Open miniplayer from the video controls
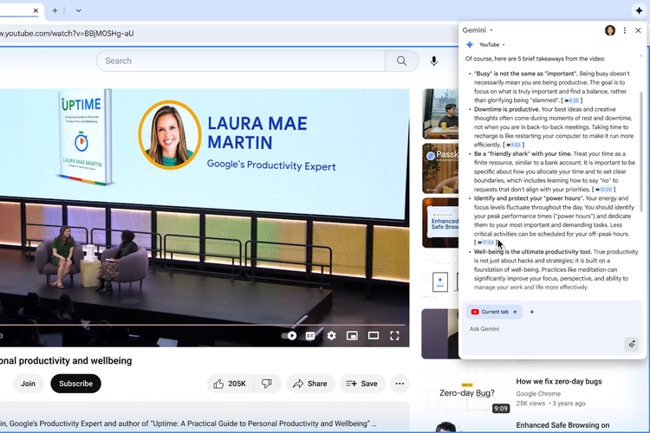Image resolution: width=650 pixels, height=433 pixels. pos(352,336)
